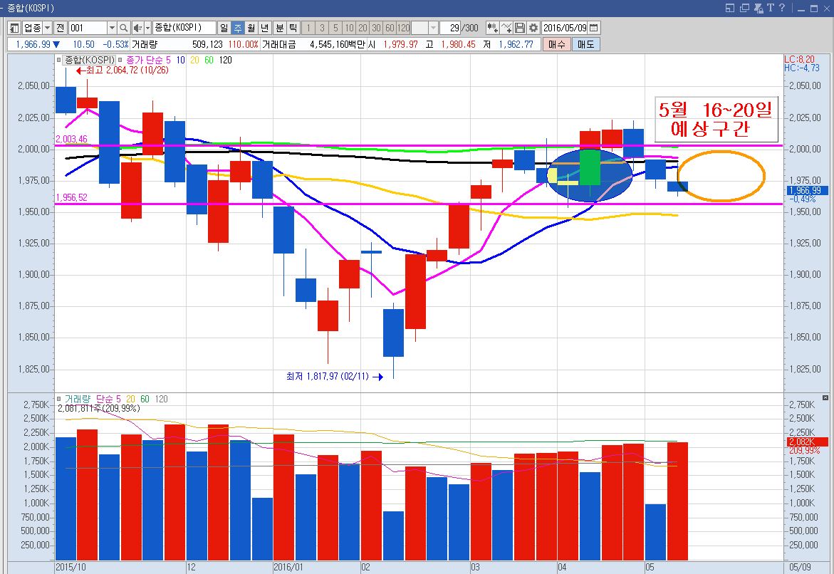
Task: Select the 5 interval button
Action: point(335,28)
